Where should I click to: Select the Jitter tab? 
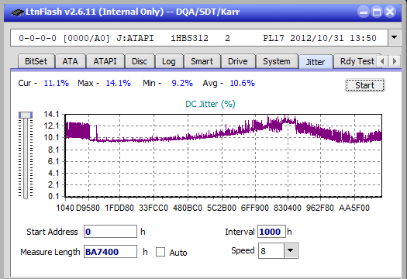coord(316,62)
